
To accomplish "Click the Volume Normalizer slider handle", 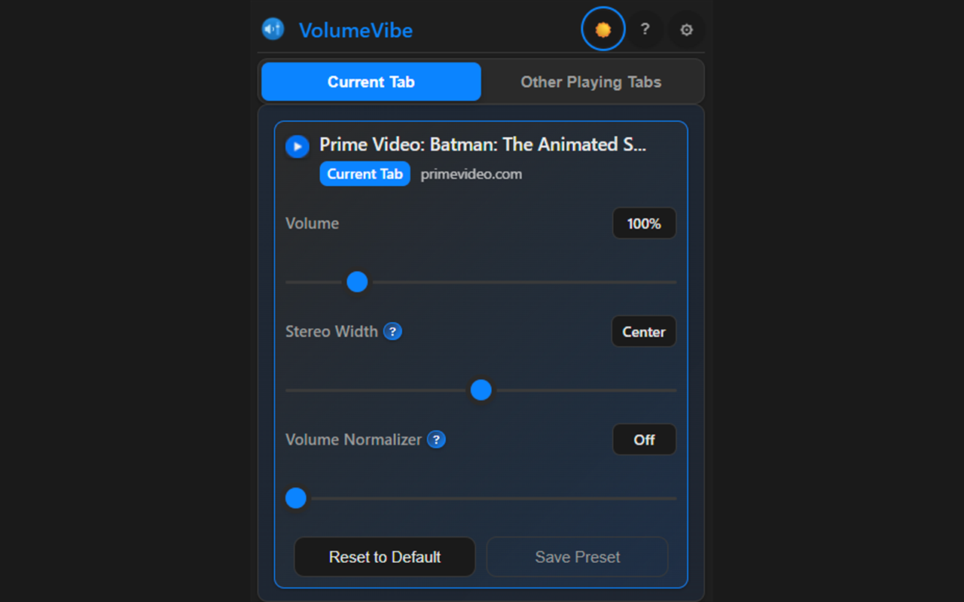I will coord(296,498).
